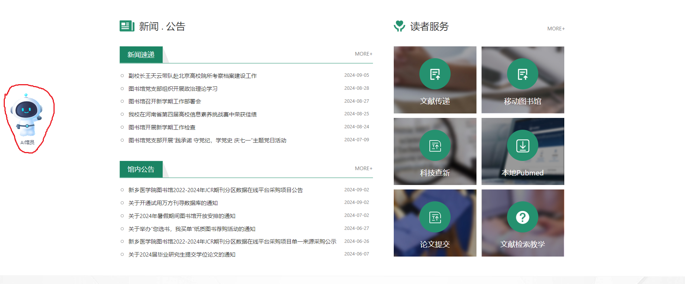The image size is (685, 284).
Task: Open 关于2024届毕业研究生提交学位论文的通知
Action: pos(182,255)
